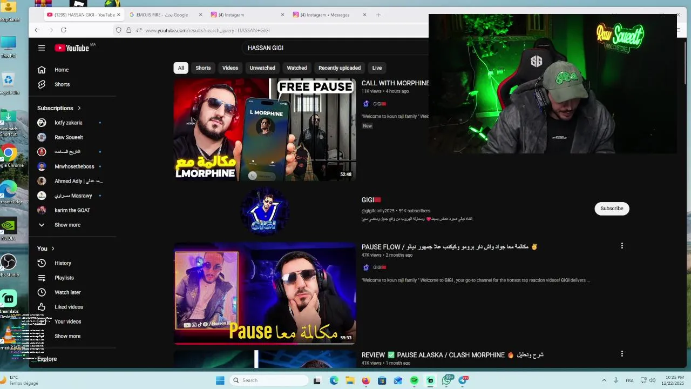Image resolution: width=691 pixels, height=389 pixels.
Task: Click browser back arrow
Action: (37, 30)
